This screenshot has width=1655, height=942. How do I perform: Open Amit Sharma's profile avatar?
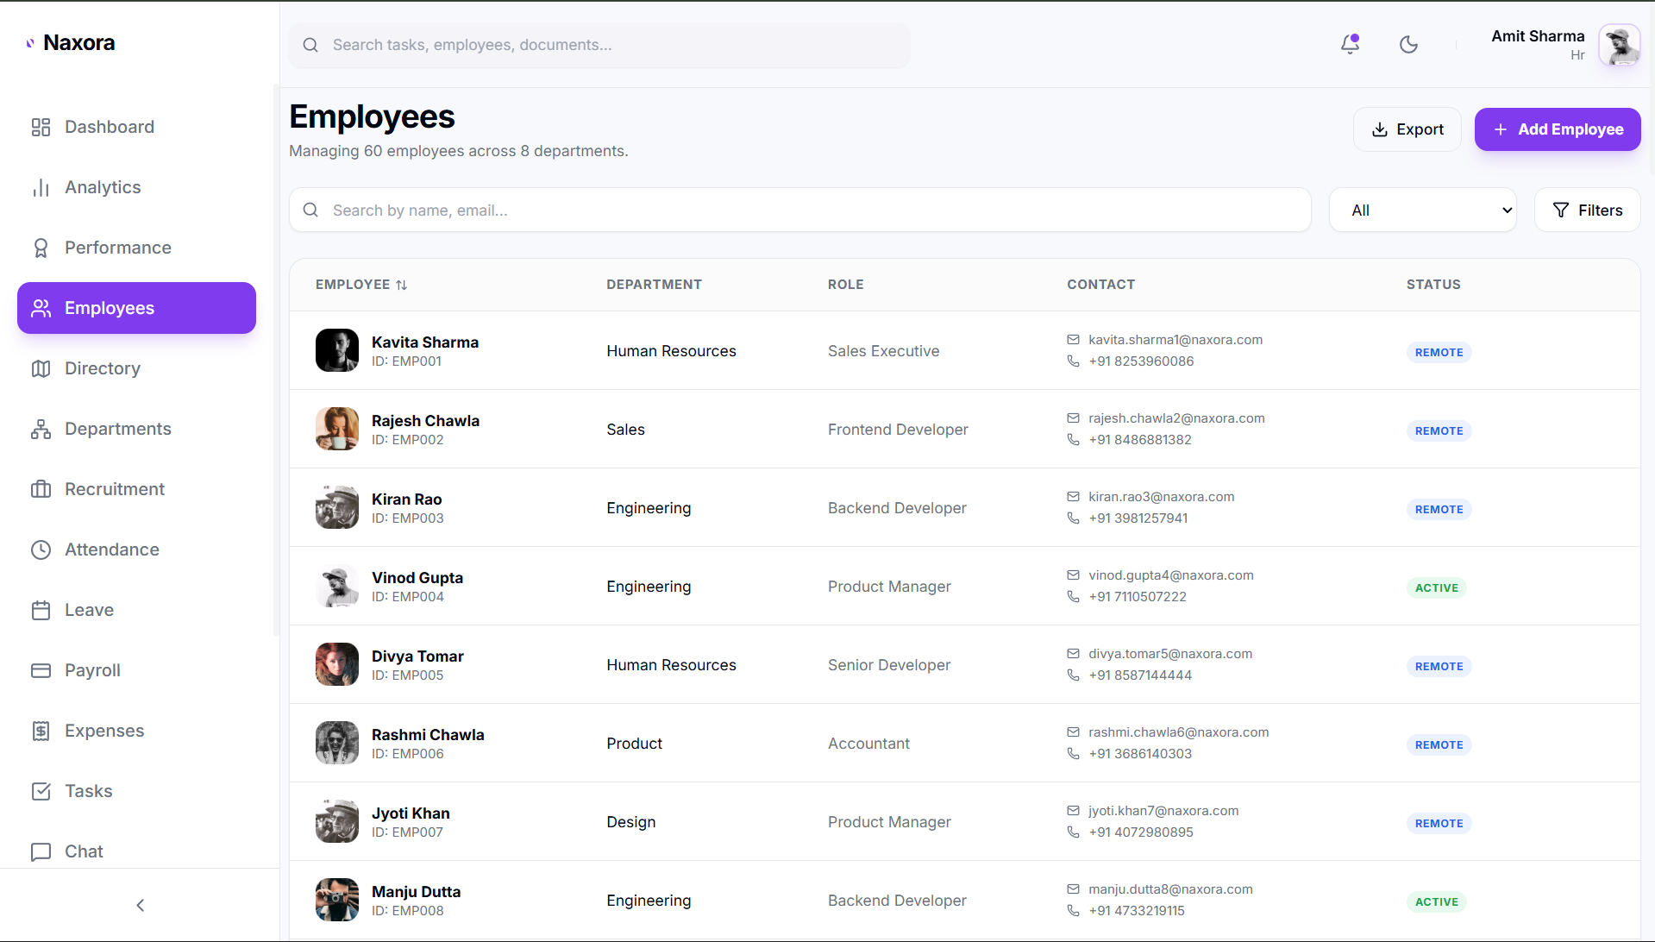1619,45
